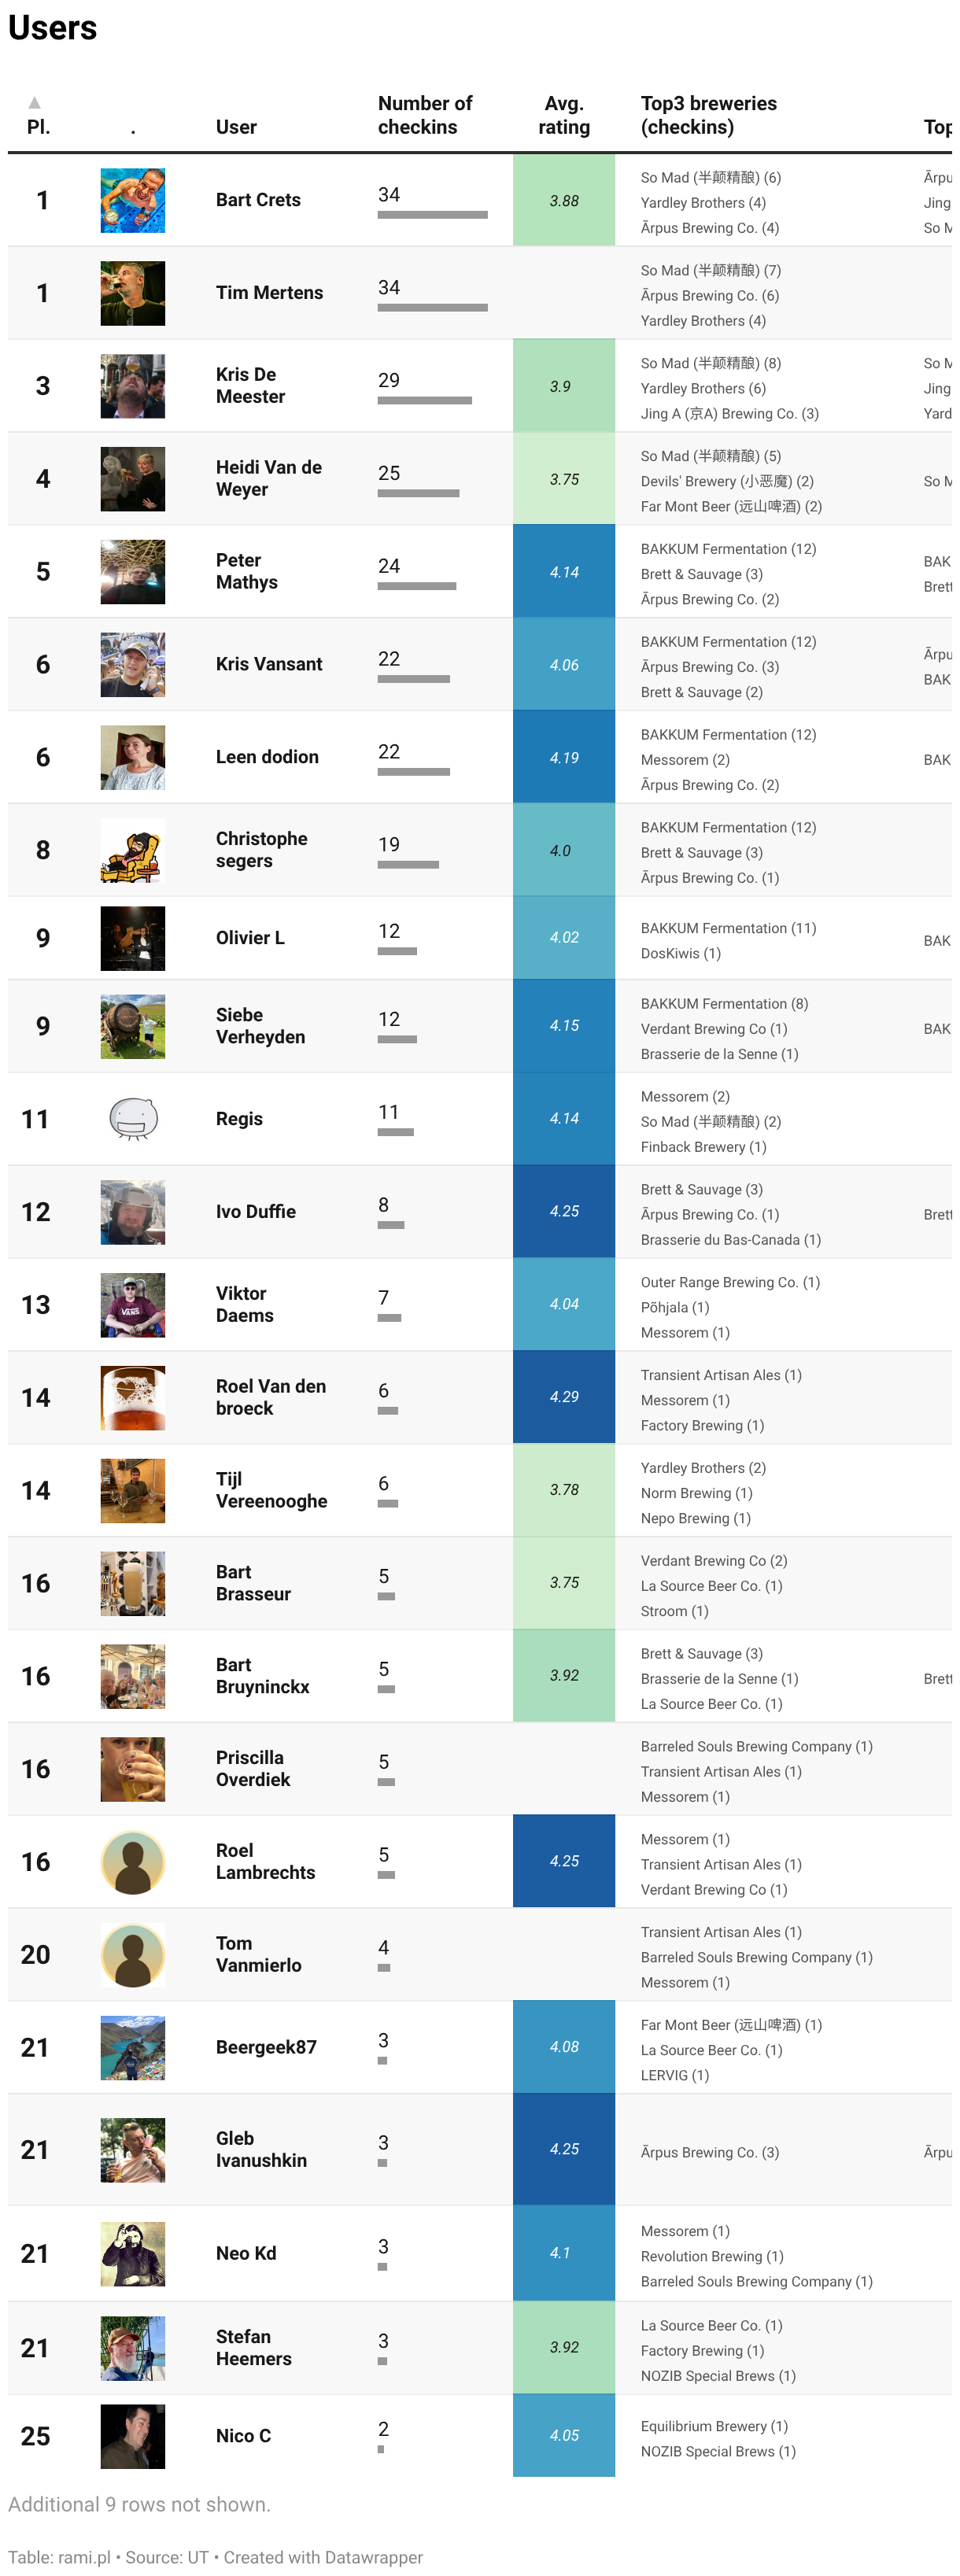Click Roel Lambrechts' default silhouette avatar
The width and height of the screenshot is (960, 2576).
pos(133,1862)
